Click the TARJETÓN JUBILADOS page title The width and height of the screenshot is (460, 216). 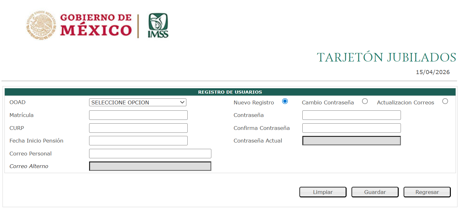click(386, 57)
